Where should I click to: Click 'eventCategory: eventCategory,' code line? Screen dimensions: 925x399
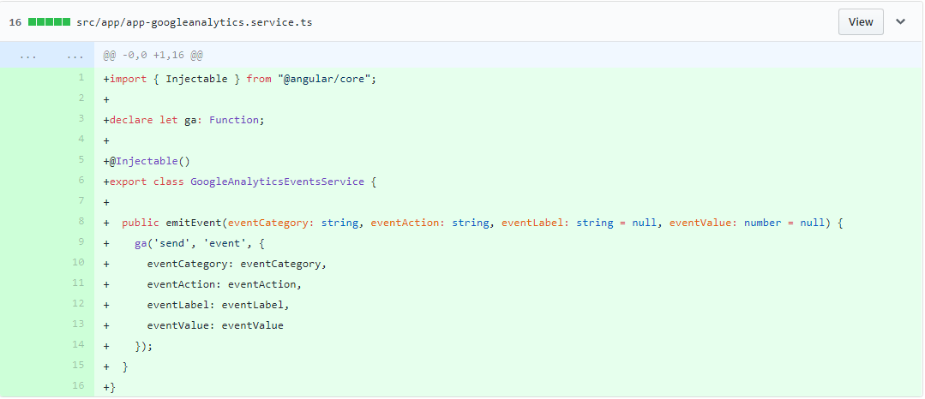237,264
